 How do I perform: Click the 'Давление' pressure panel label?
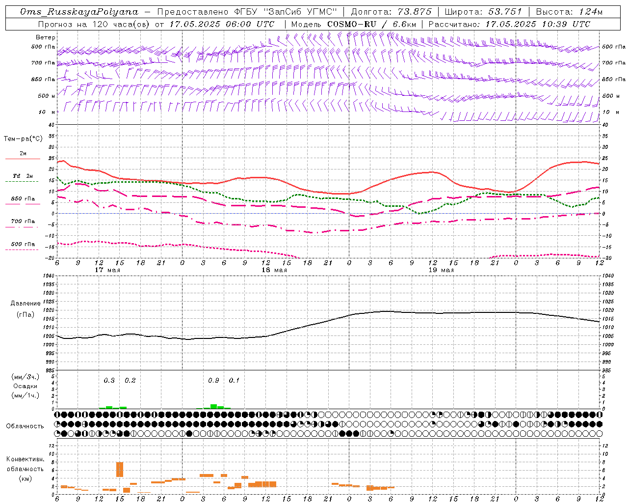tap(26, 304)
